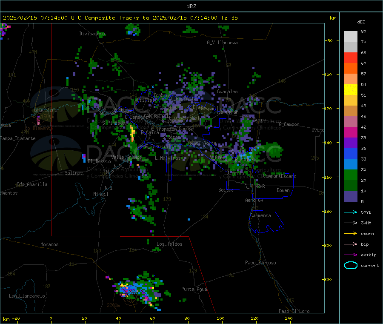Click the 'Guadales' map label
The image size is (383, 324).
click(x=227, y=92)
